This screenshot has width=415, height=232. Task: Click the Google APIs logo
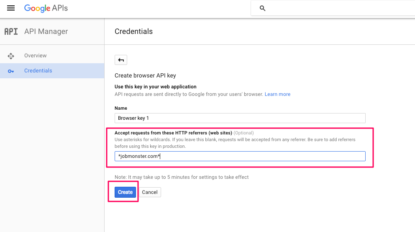[46, 8]
